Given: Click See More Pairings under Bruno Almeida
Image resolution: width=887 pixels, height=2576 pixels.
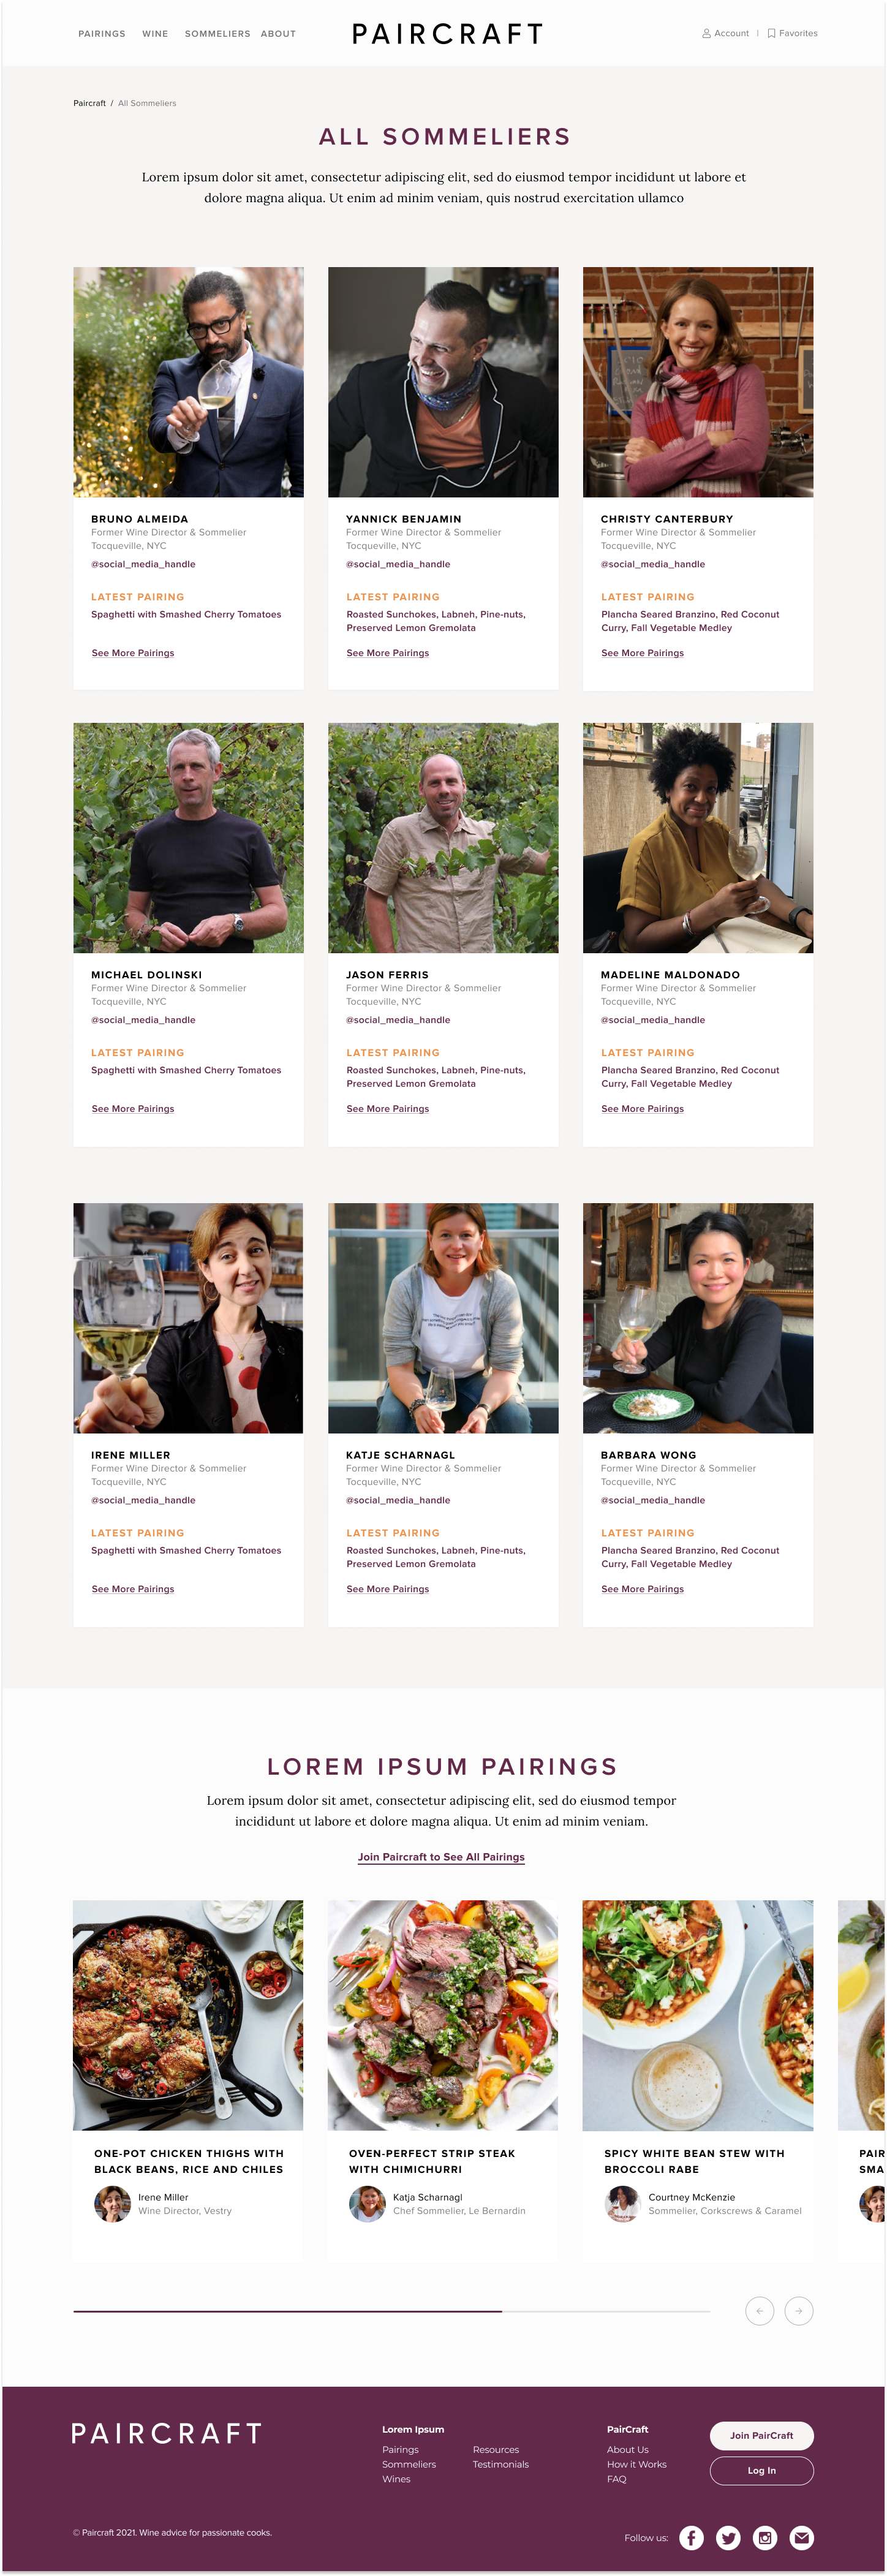Looking at the screenshot, I should click(x=133, y=653).
